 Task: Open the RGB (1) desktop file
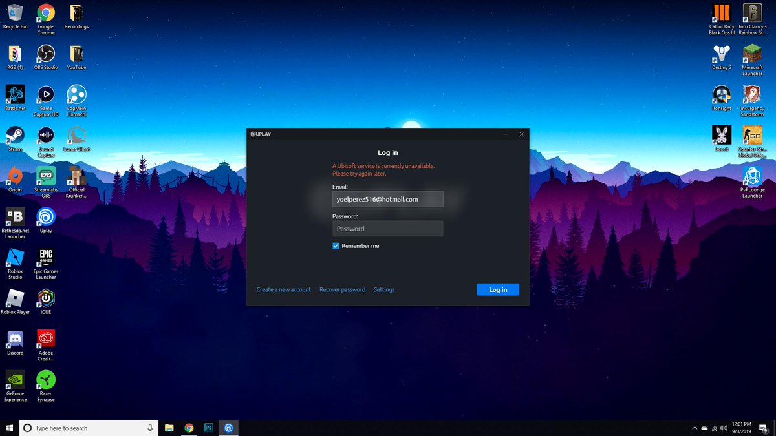tap(15, 57)
